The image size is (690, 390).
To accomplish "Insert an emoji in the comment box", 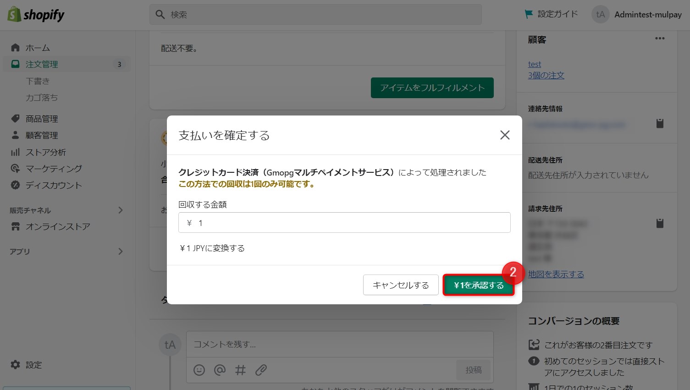I will tap(199, 370).
